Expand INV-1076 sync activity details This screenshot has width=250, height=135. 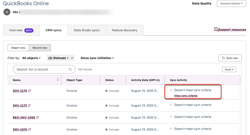(x=171, y=129)
